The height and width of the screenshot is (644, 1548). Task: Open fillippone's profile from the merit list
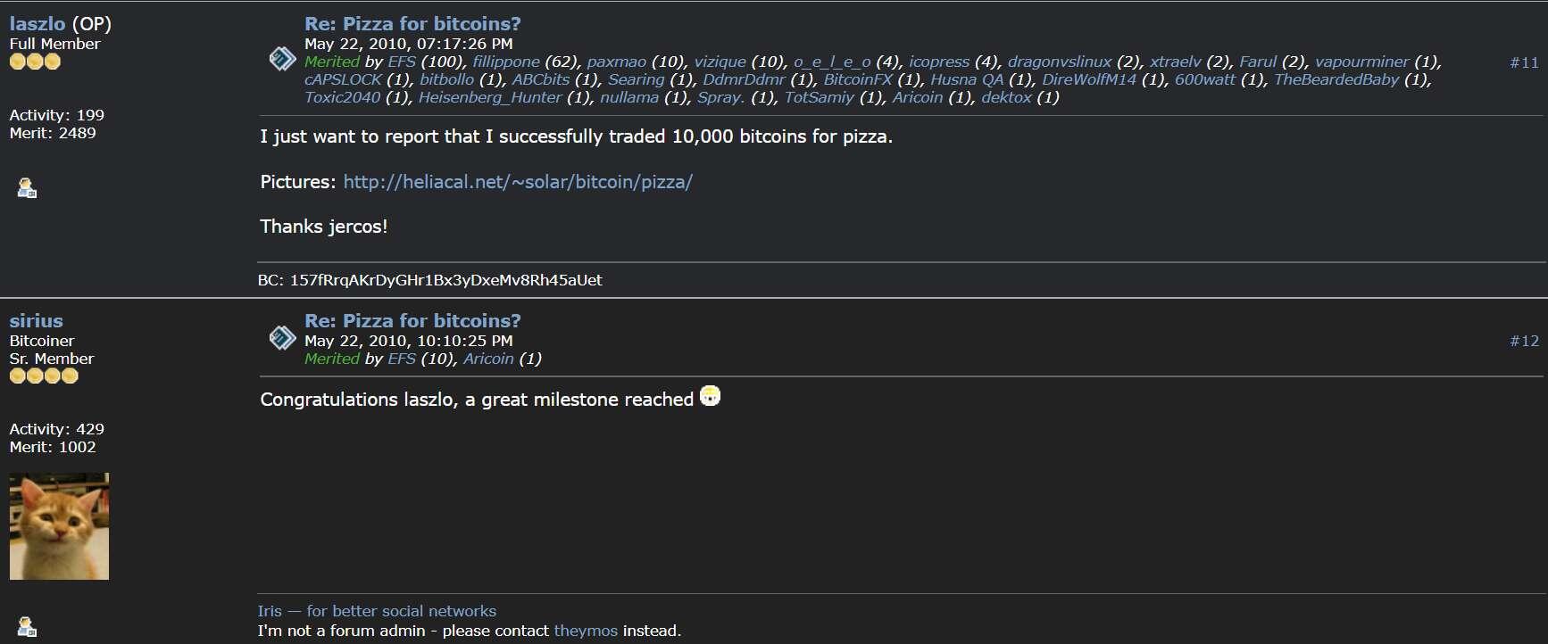pos(506,62)
